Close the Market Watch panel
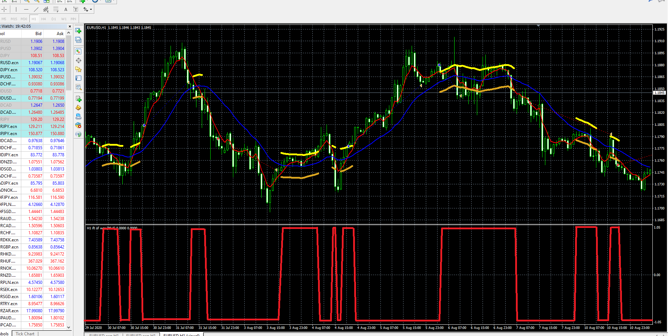Viewport: 668px width, 336px height. (x=69, y=26)
